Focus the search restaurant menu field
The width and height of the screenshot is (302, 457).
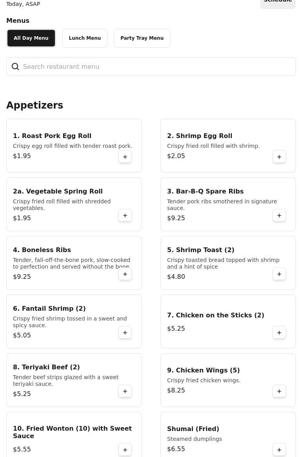click(157, 66)
